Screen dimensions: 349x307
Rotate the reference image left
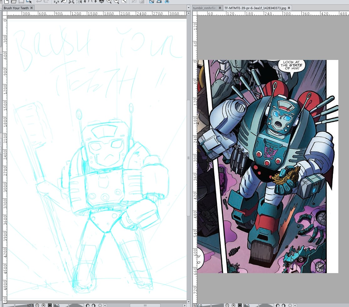point(277,305)
